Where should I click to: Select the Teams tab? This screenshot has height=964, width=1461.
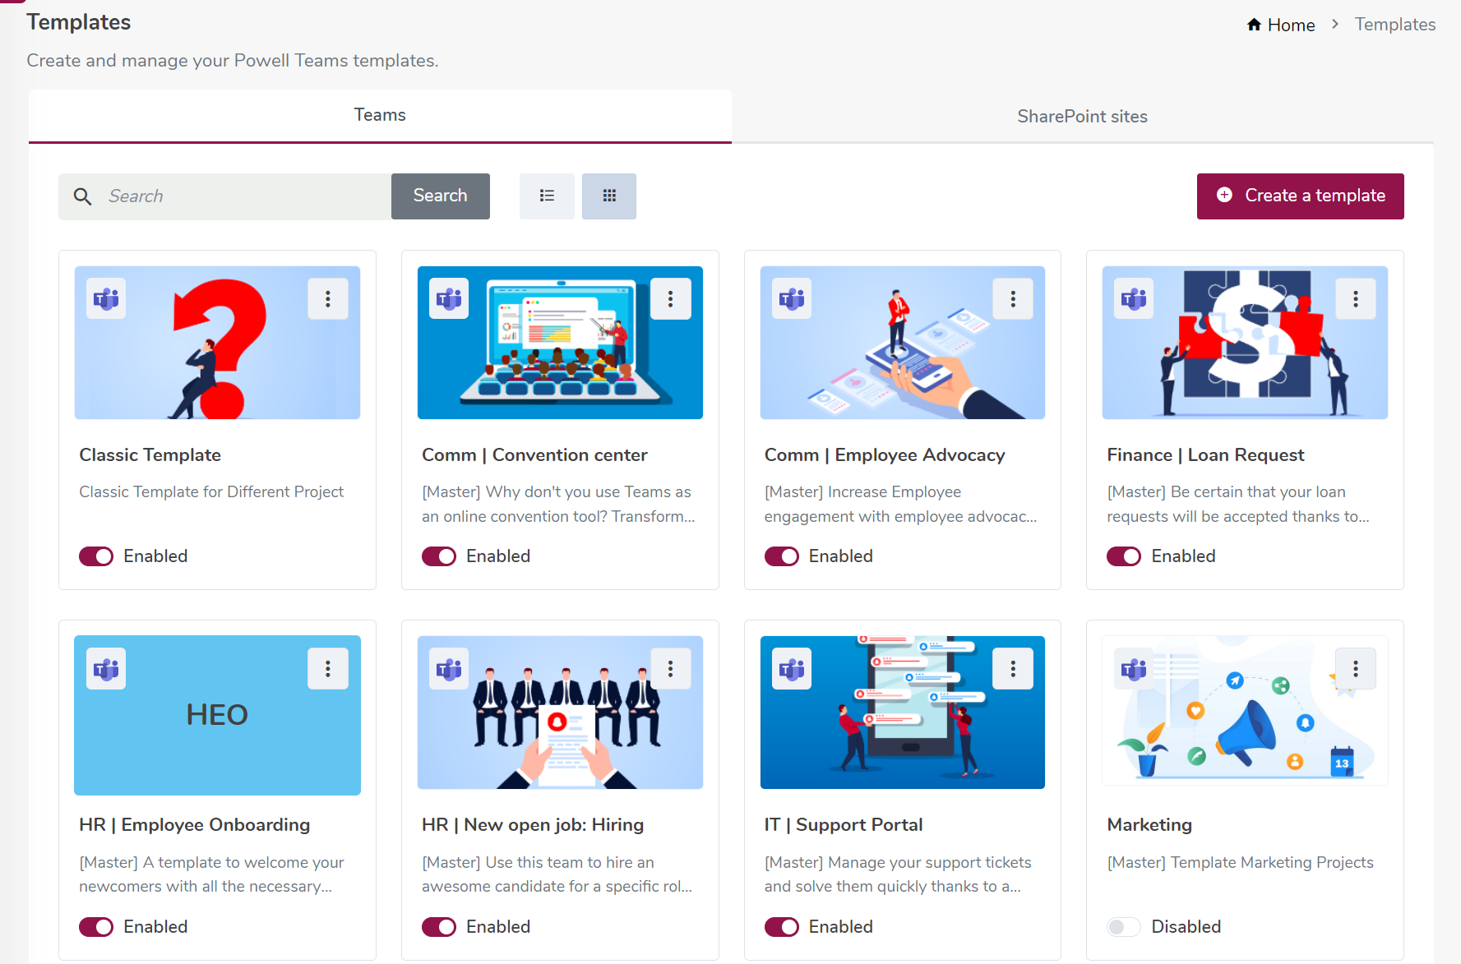380,115
